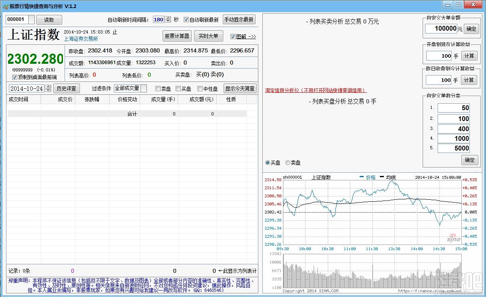Focus the 昨日收盘到今 lots field

[x=439, y=80]
